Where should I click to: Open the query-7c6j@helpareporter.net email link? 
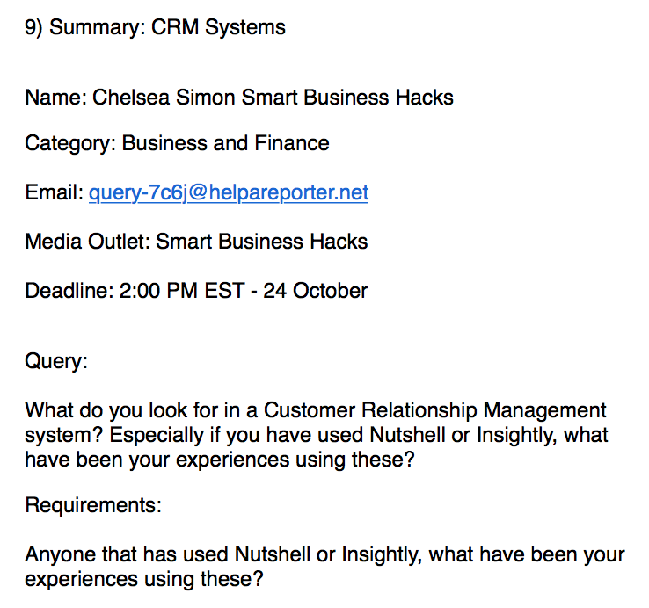click(x=229, y=192)
